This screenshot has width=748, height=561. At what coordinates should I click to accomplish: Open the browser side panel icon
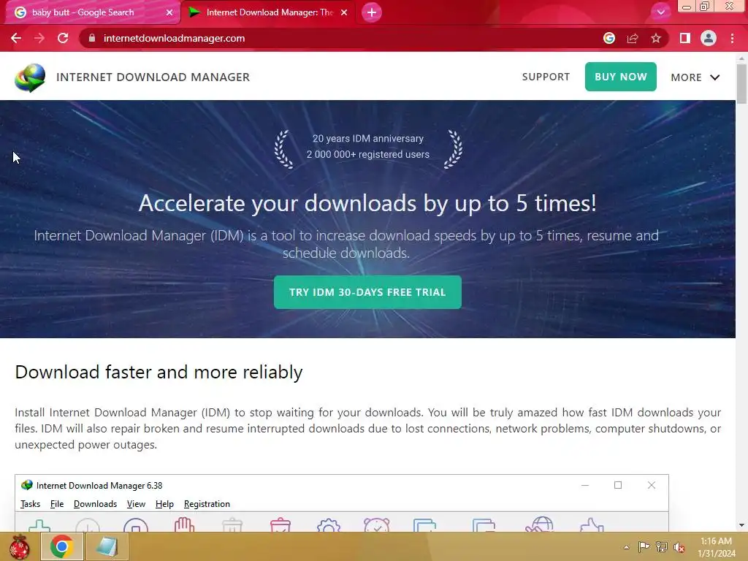coord(685,38)
